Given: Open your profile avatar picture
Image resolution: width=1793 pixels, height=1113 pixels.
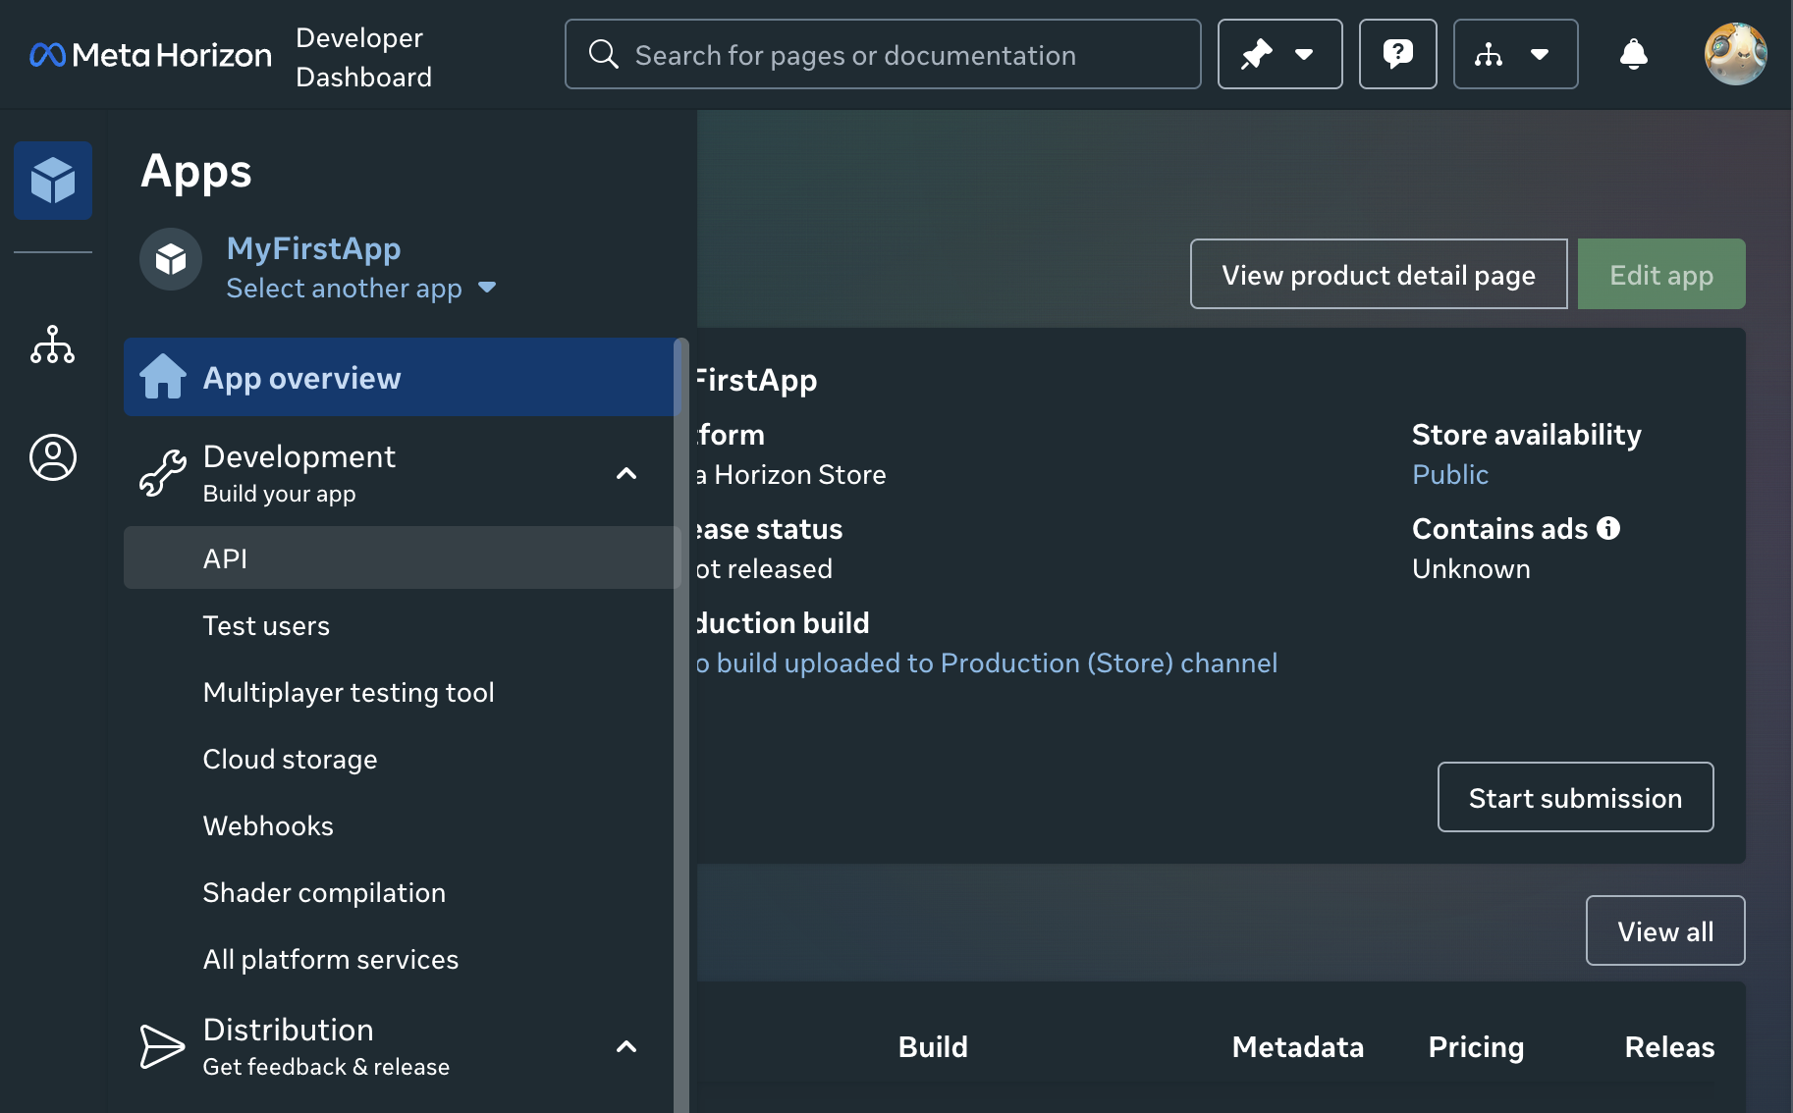Looking at the screenshot, I should click(x=1736, y=54).
